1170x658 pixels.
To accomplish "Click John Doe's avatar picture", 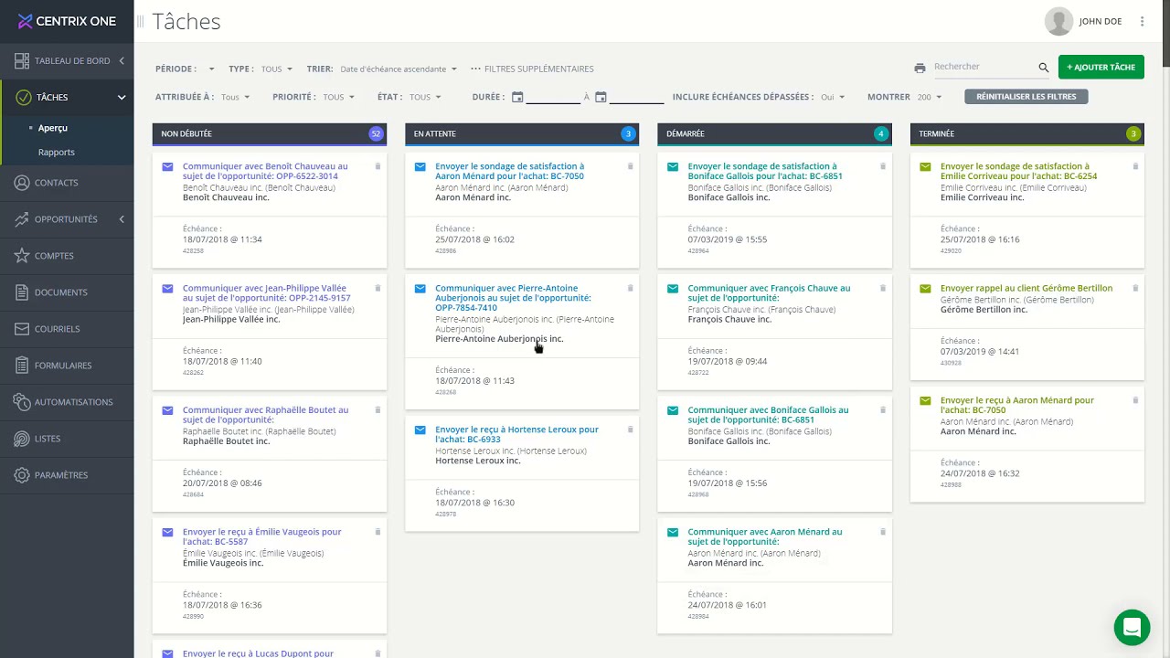I will (1058, 21).
